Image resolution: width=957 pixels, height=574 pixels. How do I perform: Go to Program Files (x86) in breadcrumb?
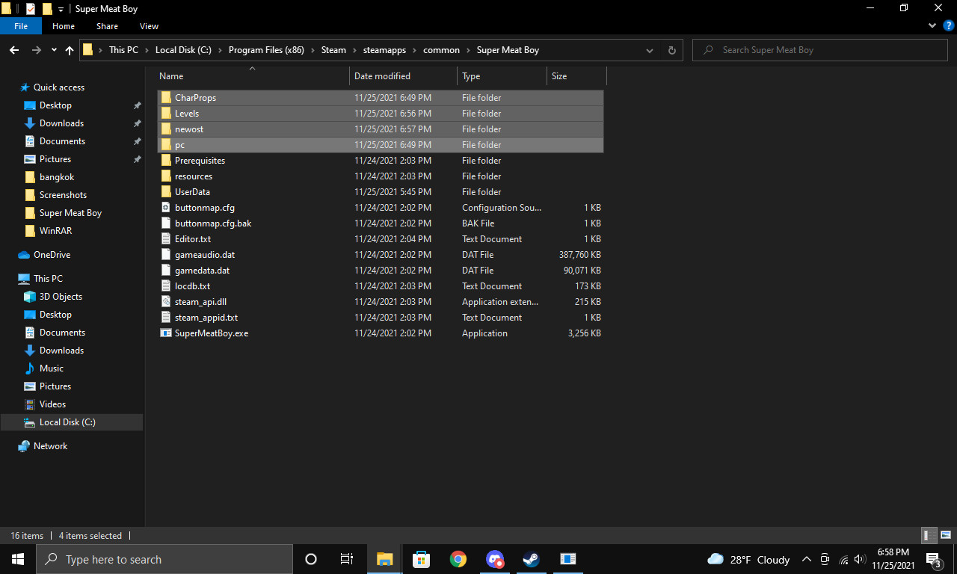tap(266, 50)
